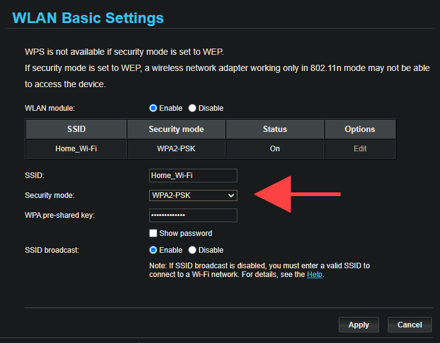This screenshot has width=440, height=343.
Task: Click the SSID input field
Action: (193, 176)
